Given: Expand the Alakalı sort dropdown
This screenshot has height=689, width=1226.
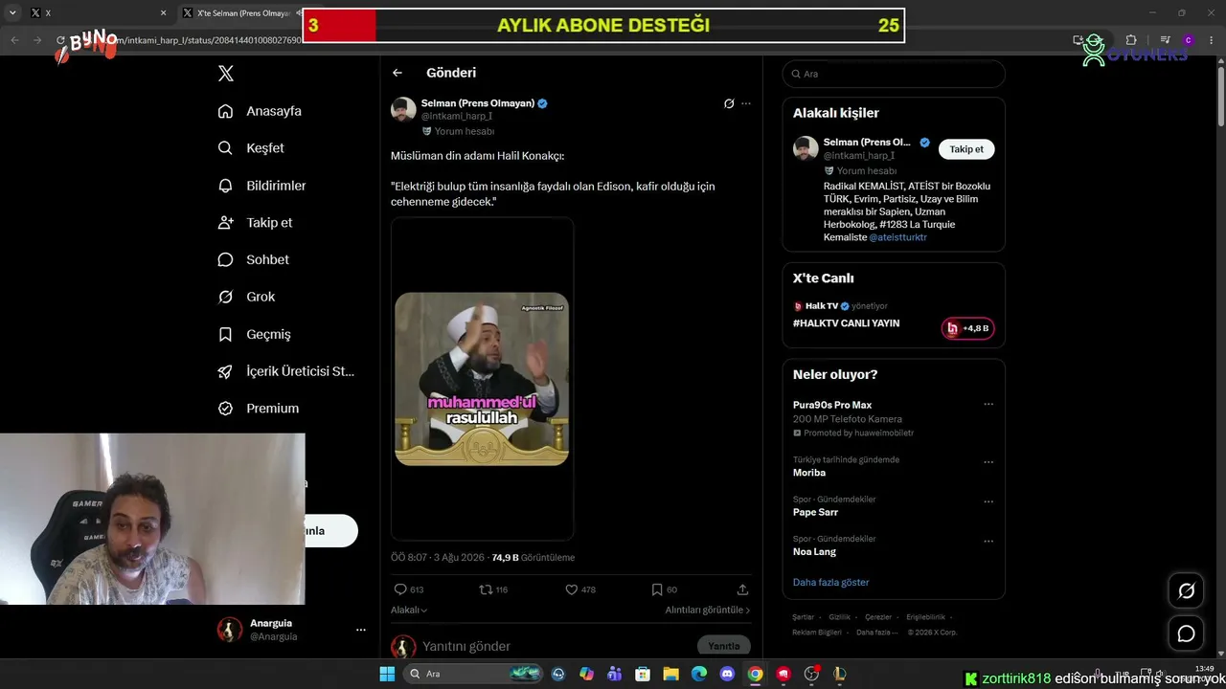Looking at the screenshot, I should coord(409,610).
